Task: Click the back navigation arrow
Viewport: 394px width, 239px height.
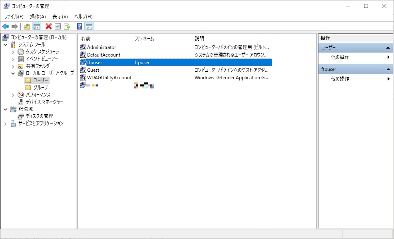Action: pos(5,26)
